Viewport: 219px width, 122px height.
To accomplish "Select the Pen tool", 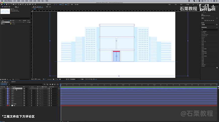I will tap(21, 4).
